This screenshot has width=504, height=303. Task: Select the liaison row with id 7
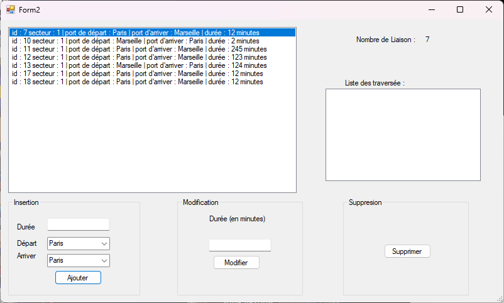135,33
